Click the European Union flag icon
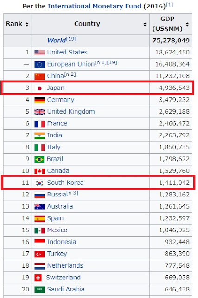This screenshot has width=198, height=298. point(39,64)
